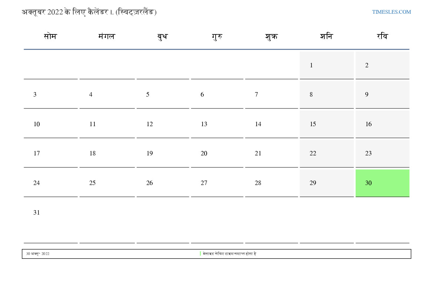Click the शनि weekday header
This screenshot has width=433, height=306.
coord(326,37)
